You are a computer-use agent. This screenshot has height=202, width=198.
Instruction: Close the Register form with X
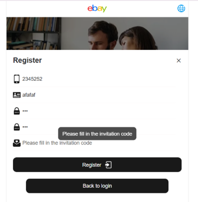179,60
